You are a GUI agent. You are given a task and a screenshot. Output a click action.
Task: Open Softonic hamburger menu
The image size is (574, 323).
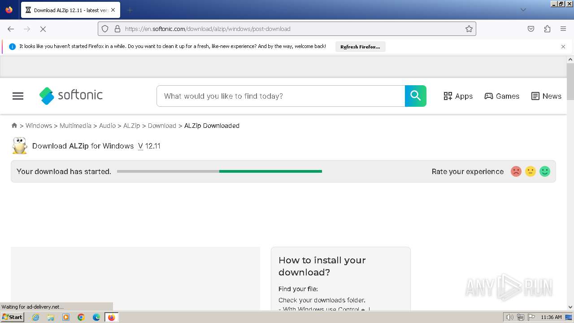pos(18,96)
